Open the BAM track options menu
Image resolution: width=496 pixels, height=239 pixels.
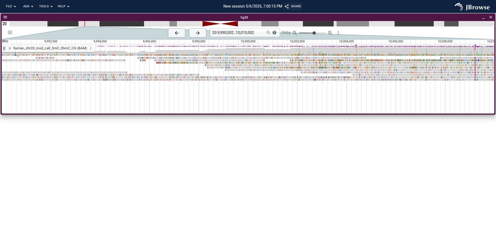click(91, 48)
